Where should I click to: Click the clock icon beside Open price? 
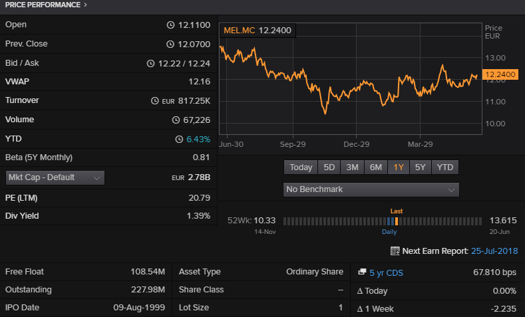[x=170, y=25]
